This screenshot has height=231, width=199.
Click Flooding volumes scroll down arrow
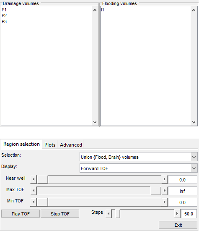(x=194, y=122)
